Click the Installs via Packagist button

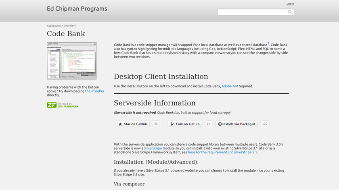[236, 124]
